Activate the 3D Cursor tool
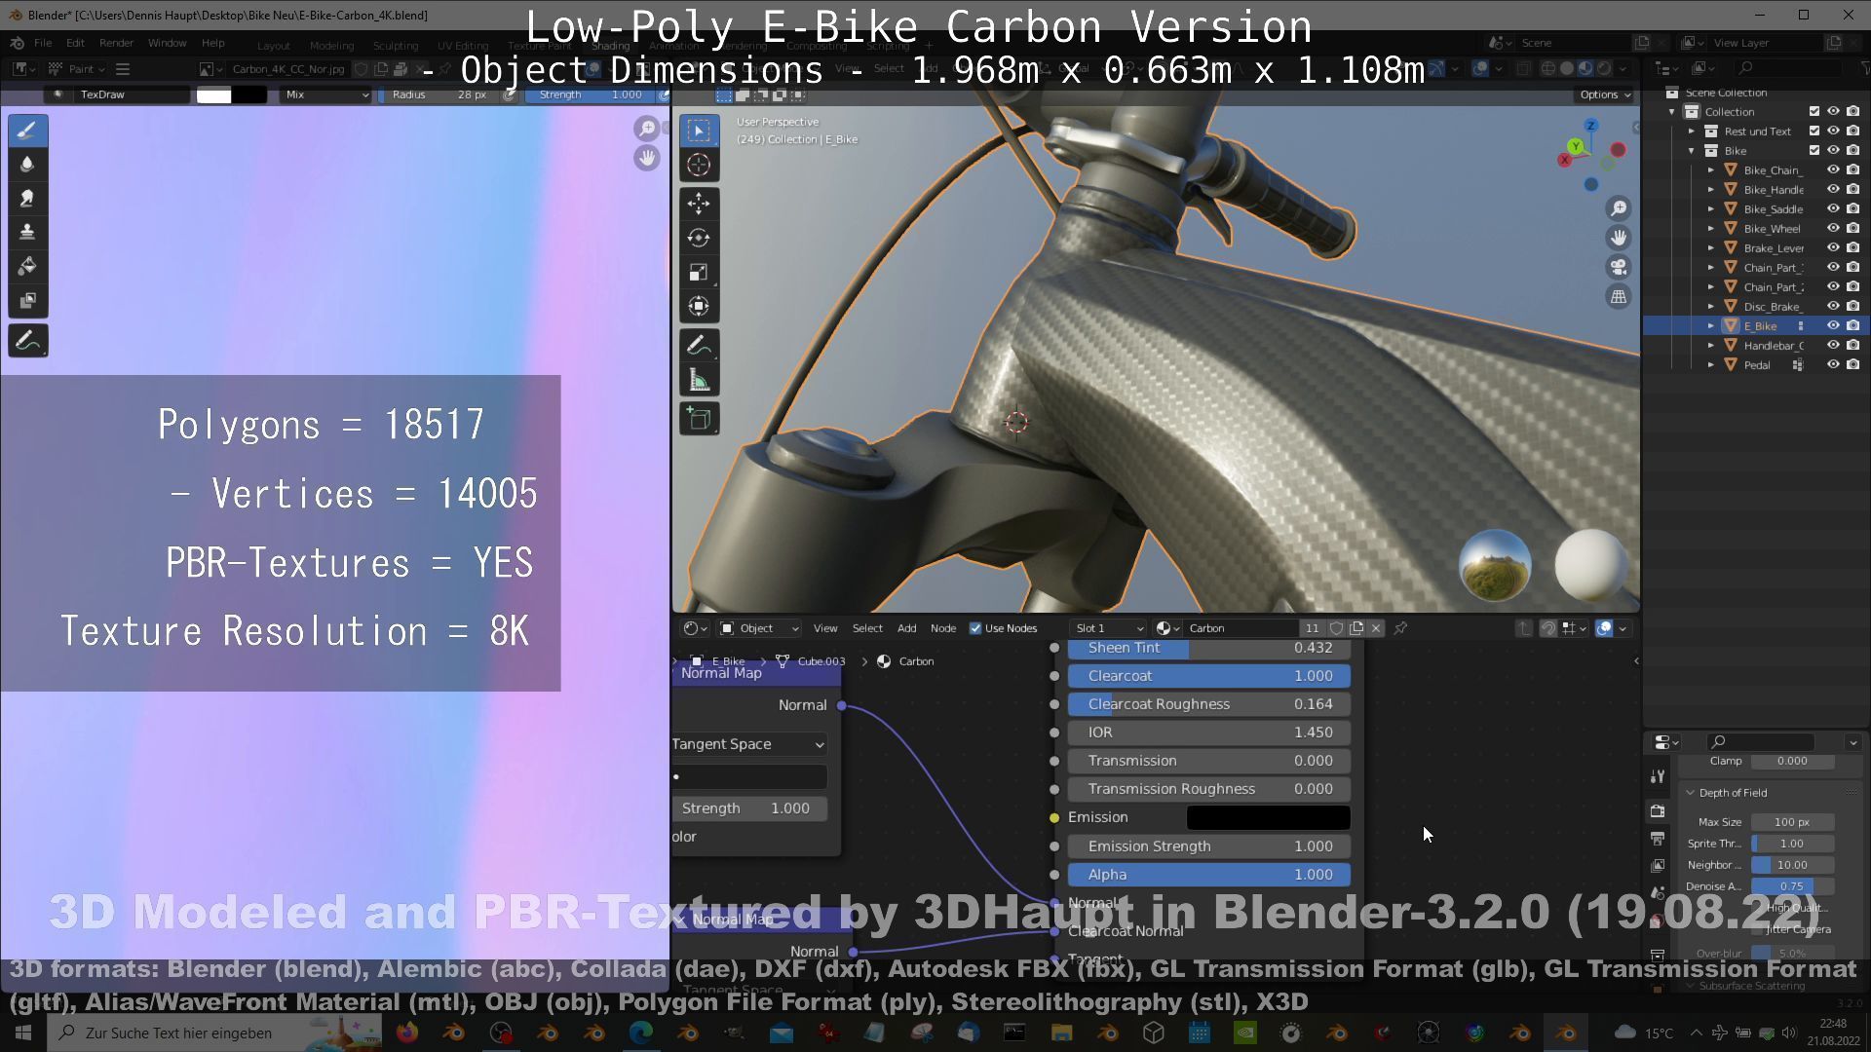1871x1052 pixels. [699, 165]
